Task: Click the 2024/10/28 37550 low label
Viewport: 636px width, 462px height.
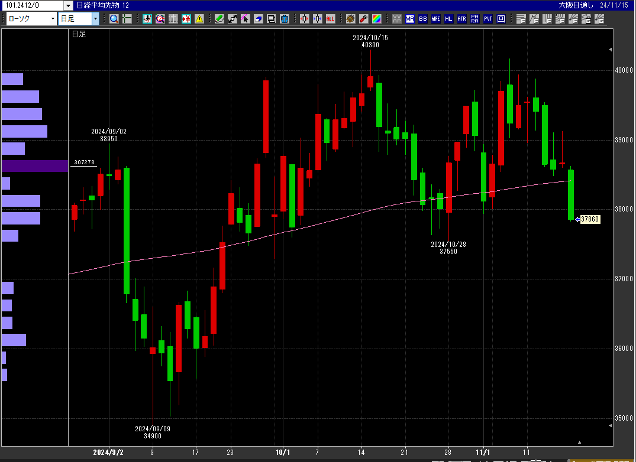Action: tap(448, 248)
